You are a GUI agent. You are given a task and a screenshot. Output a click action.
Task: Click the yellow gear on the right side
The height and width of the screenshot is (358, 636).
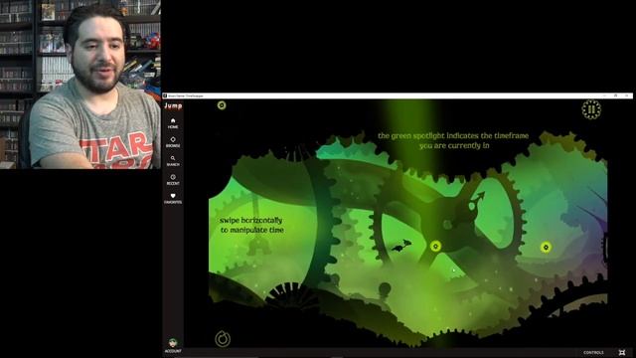[546, 247]
